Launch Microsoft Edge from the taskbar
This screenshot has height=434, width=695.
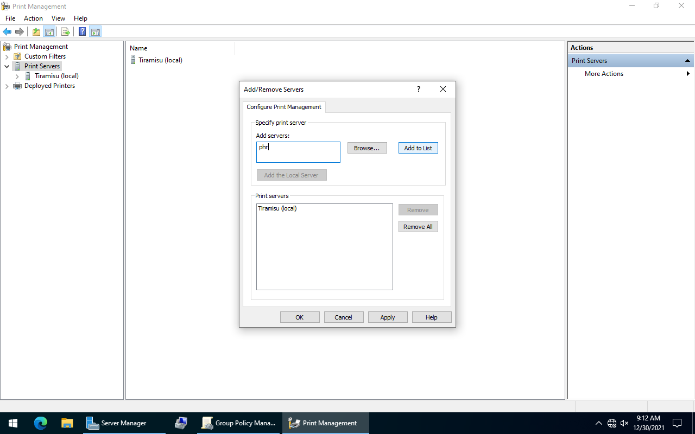[x=41, y=423]
